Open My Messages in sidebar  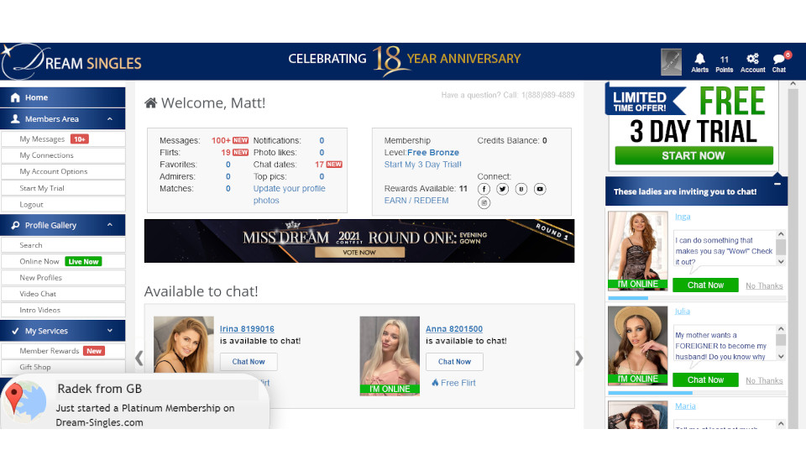tap(42, 139)
